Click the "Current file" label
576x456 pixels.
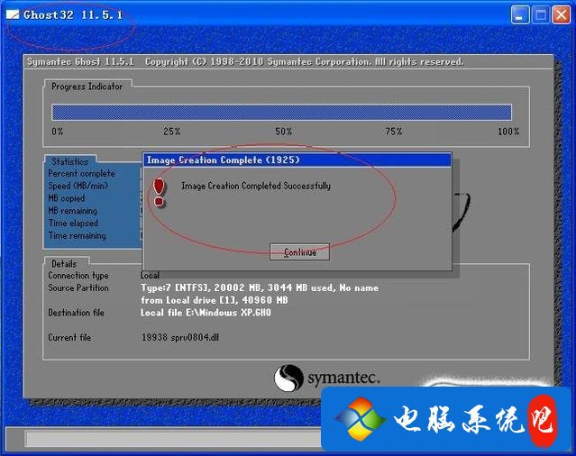[x=69, y=337]
